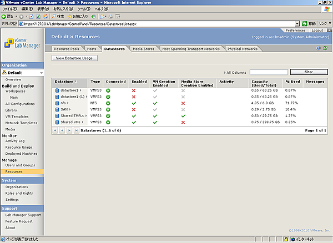Expand the datastore1 row menu arrow
Screen dimensions: 333x243
coord(81,90)
